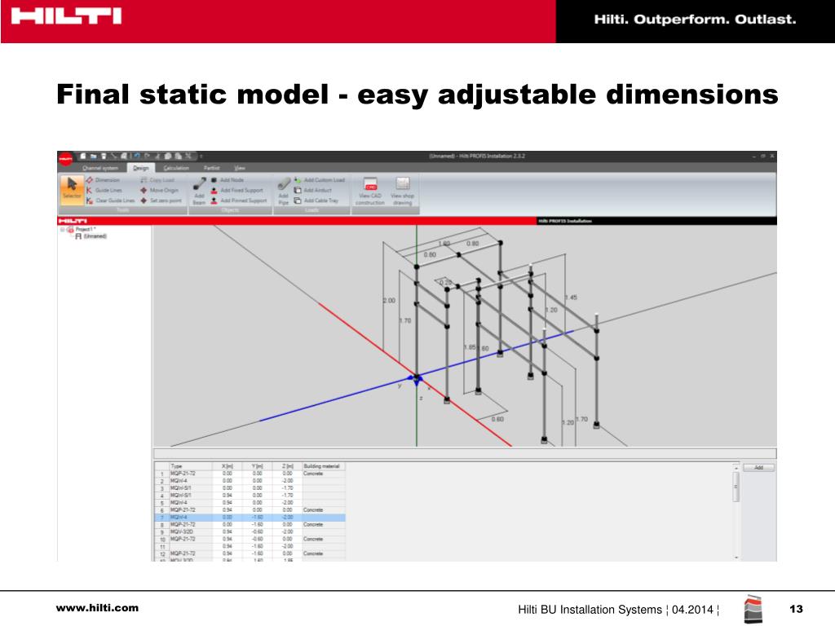
Task: Click Add Airduct
Action: [313, 190]
